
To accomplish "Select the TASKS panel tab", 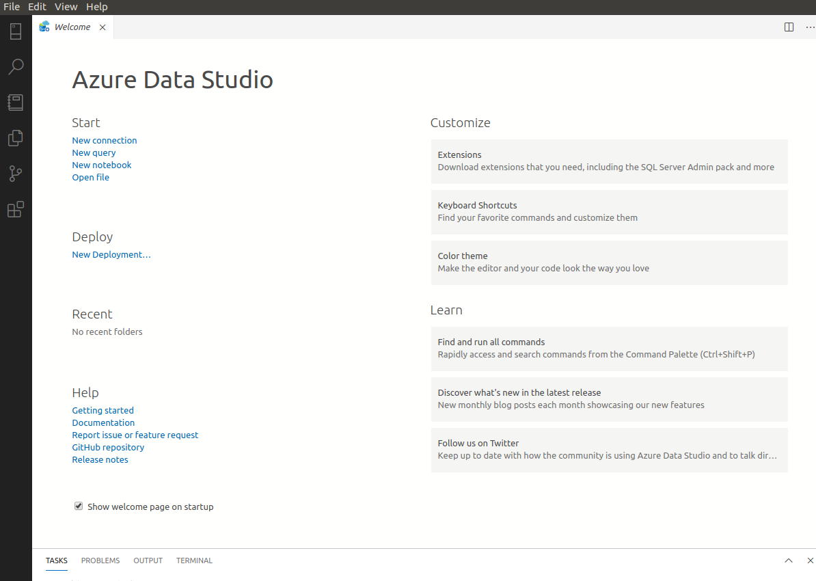I will [56, 560].
